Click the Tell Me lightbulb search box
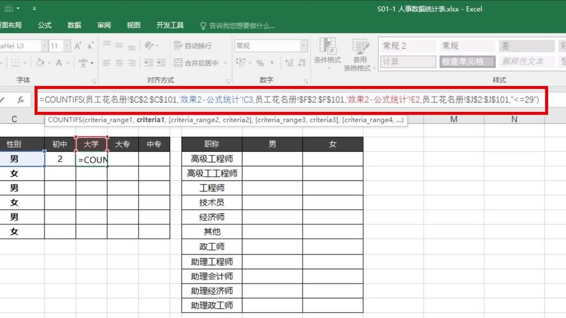Screen dimensions: 566x318 (x=237, y=25)
